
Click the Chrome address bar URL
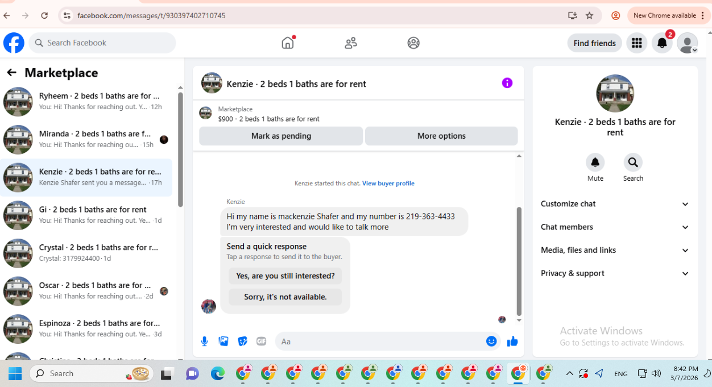[151, 15]
